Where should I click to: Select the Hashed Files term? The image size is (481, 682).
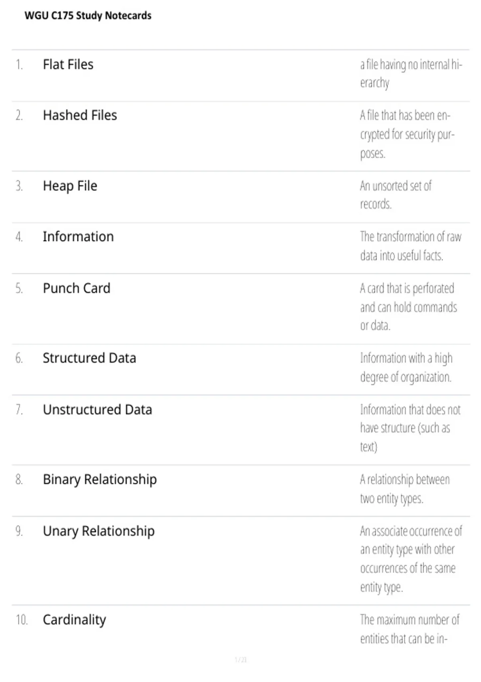point(80,115)
